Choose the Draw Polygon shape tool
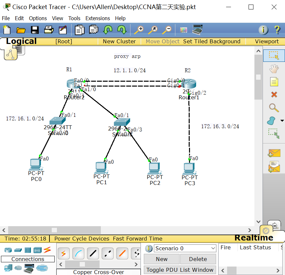Image resolution: width=285 pixels, height=275 pixels. pyautogui.click(x=271, y=121)
